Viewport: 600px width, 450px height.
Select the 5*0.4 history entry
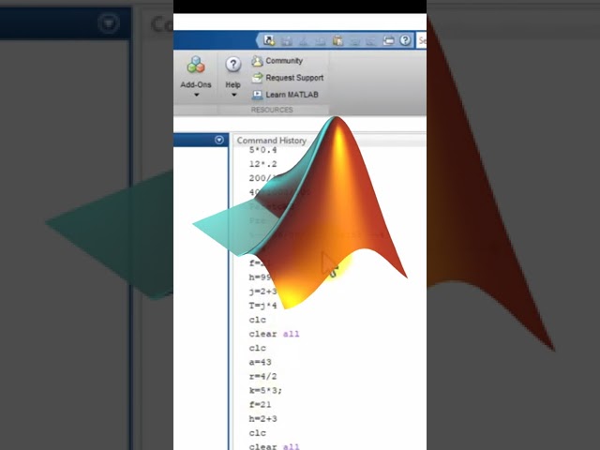point(262,150)
